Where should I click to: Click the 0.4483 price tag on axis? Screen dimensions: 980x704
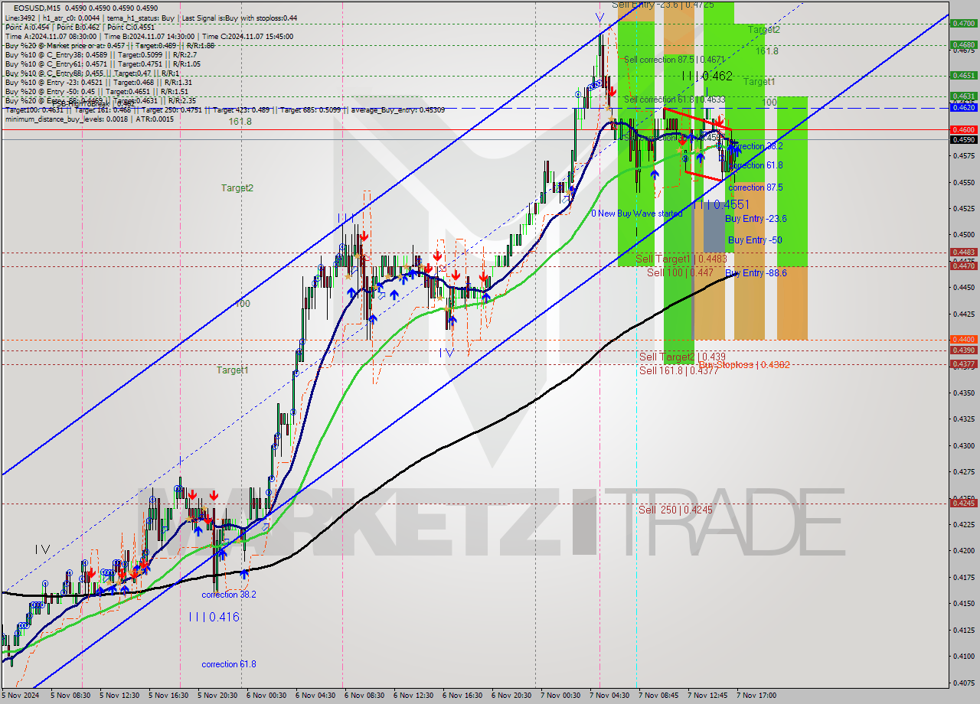pyautogui.click(x=962, y=252)
